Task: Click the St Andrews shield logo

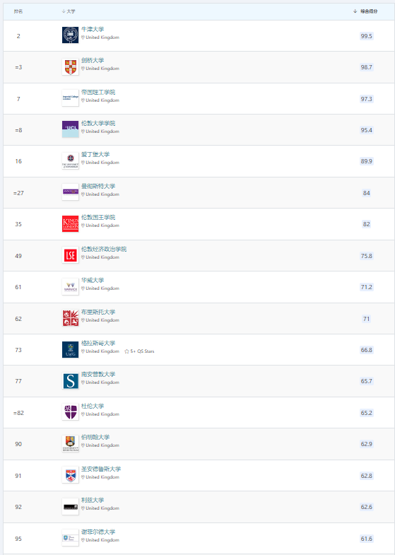Action: point(71,475)
